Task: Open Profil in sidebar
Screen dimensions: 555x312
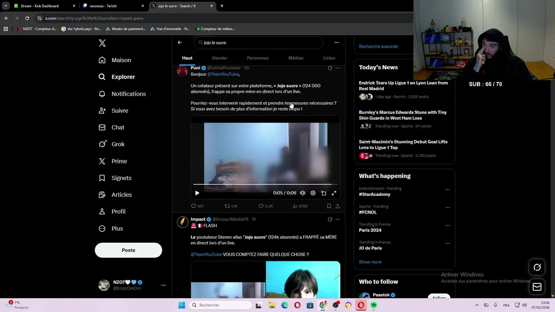Action: pos(112,211)
